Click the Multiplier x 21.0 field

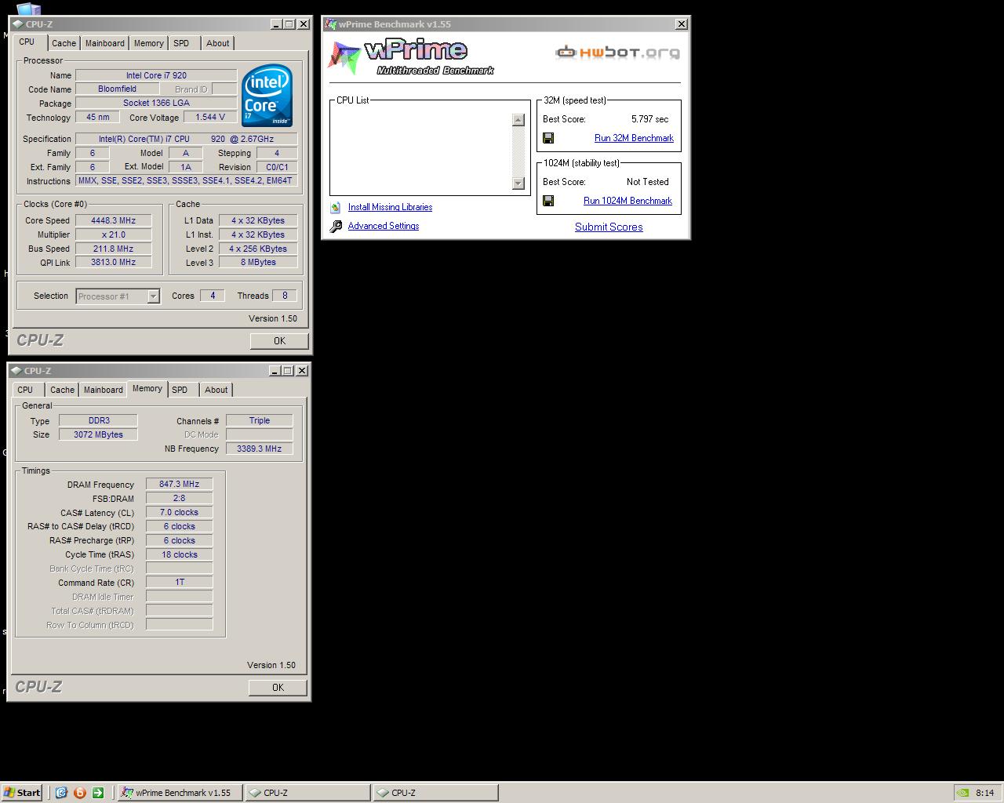pos(114,234)
